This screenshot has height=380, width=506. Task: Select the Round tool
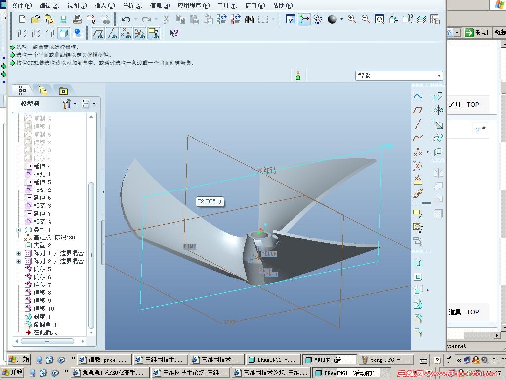coord(418,318)
